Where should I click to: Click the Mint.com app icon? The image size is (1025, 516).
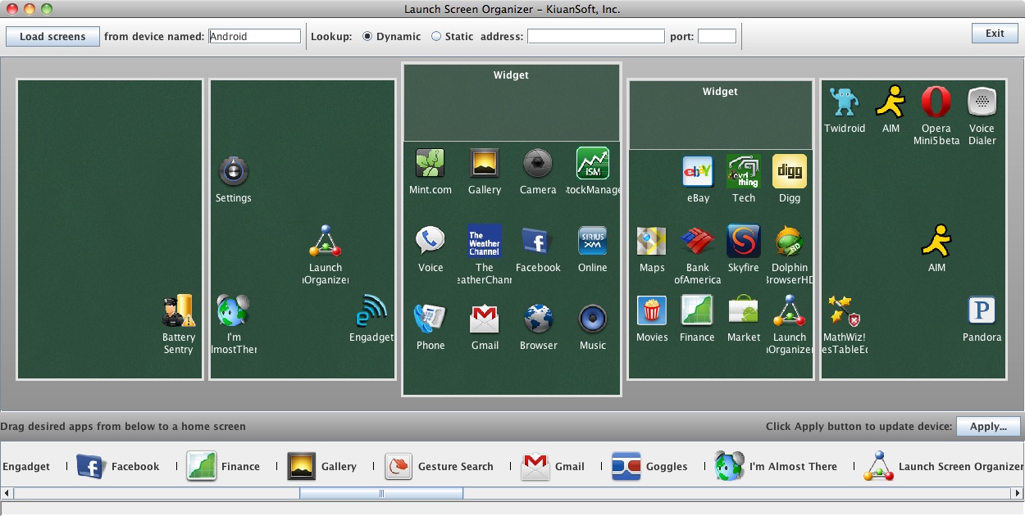(430, 163)
